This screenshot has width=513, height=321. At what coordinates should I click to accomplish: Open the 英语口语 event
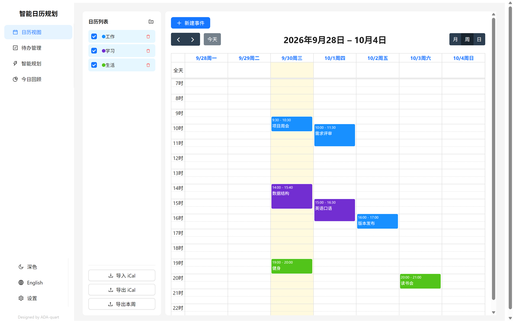point(335,210)
